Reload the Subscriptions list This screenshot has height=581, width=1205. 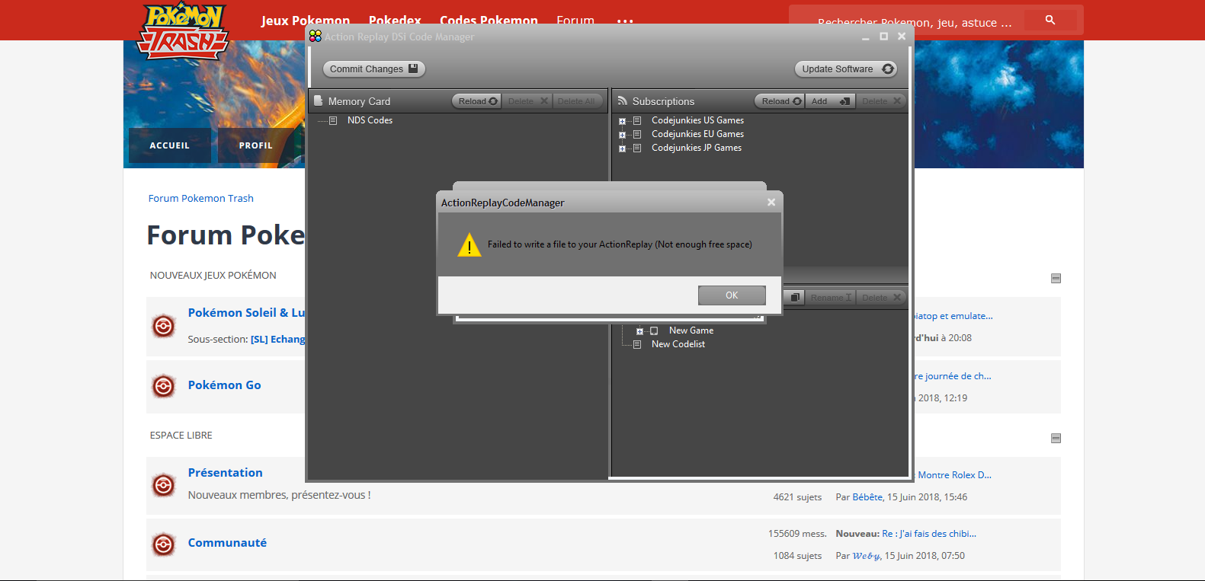780,101
